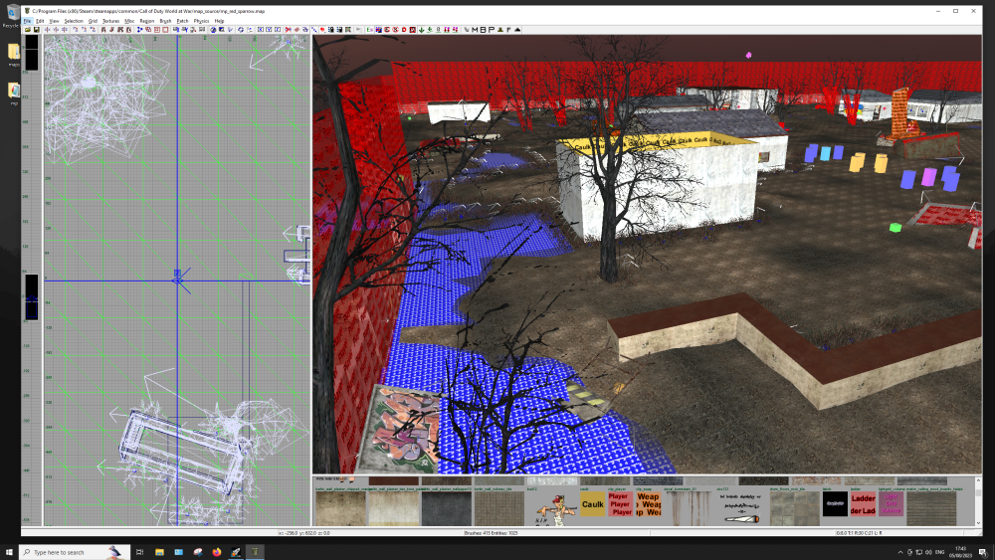The image size is (995, 560).
Task: Select the rusty metal streaked texture
Action: (689, 508)
